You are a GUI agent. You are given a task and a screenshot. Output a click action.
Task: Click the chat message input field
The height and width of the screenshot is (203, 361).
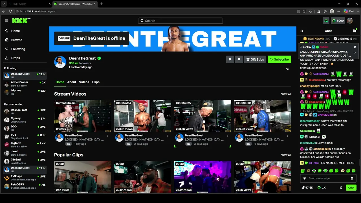[328, 178]
